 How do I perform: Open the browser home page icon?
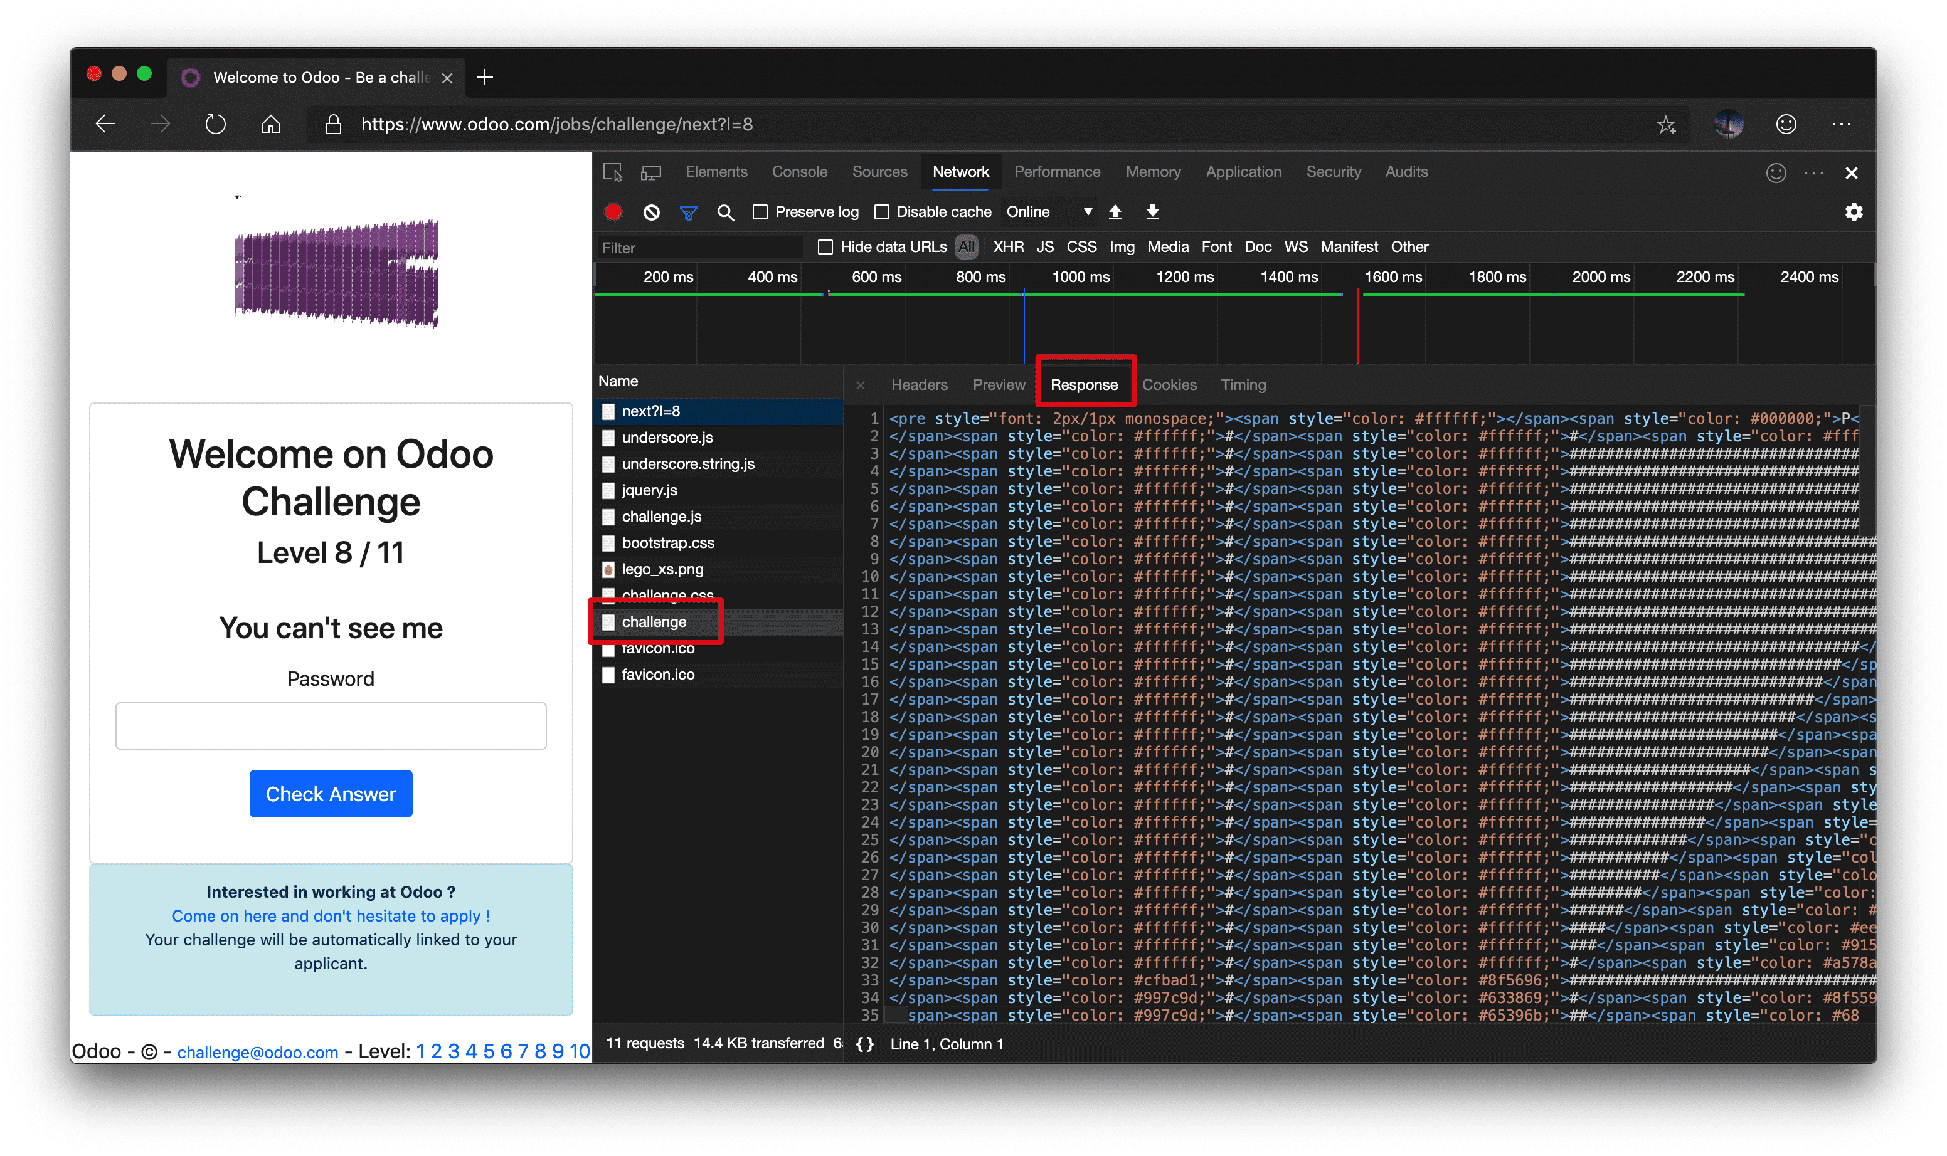[270, 124]
